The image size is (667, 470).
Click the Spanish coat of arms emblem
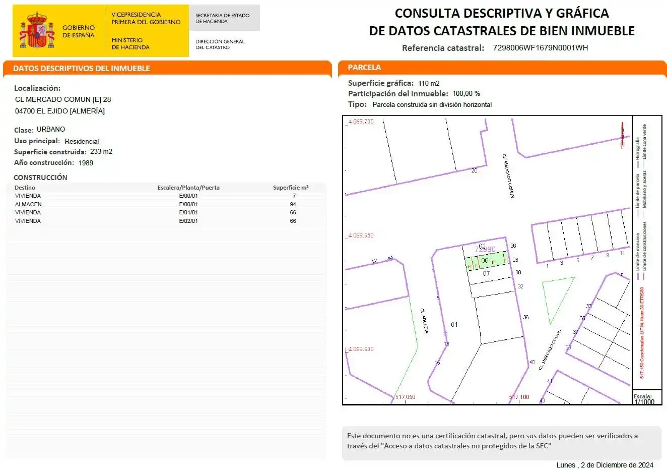click(x=37, y=30)
